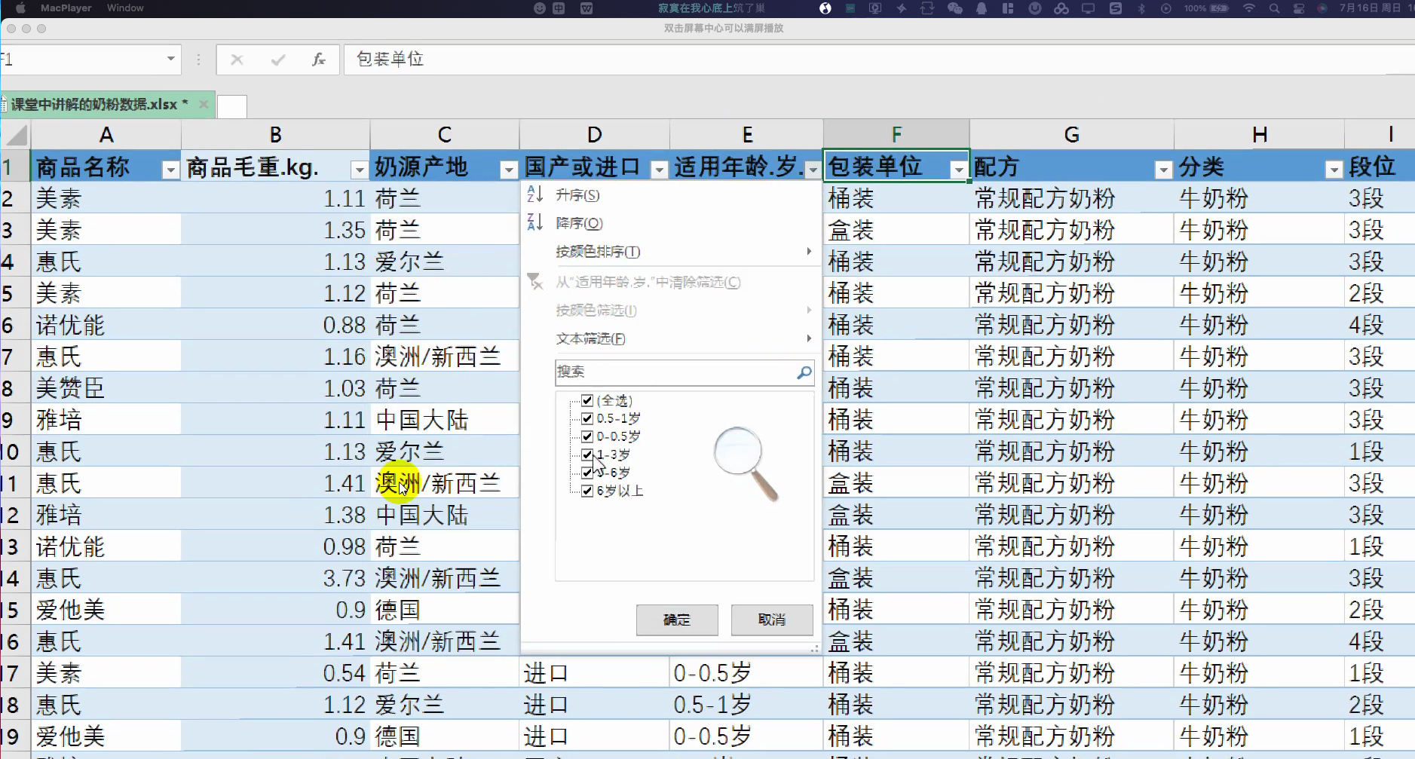Select cell 4段 in row 16

click(x=1379, y=641)
